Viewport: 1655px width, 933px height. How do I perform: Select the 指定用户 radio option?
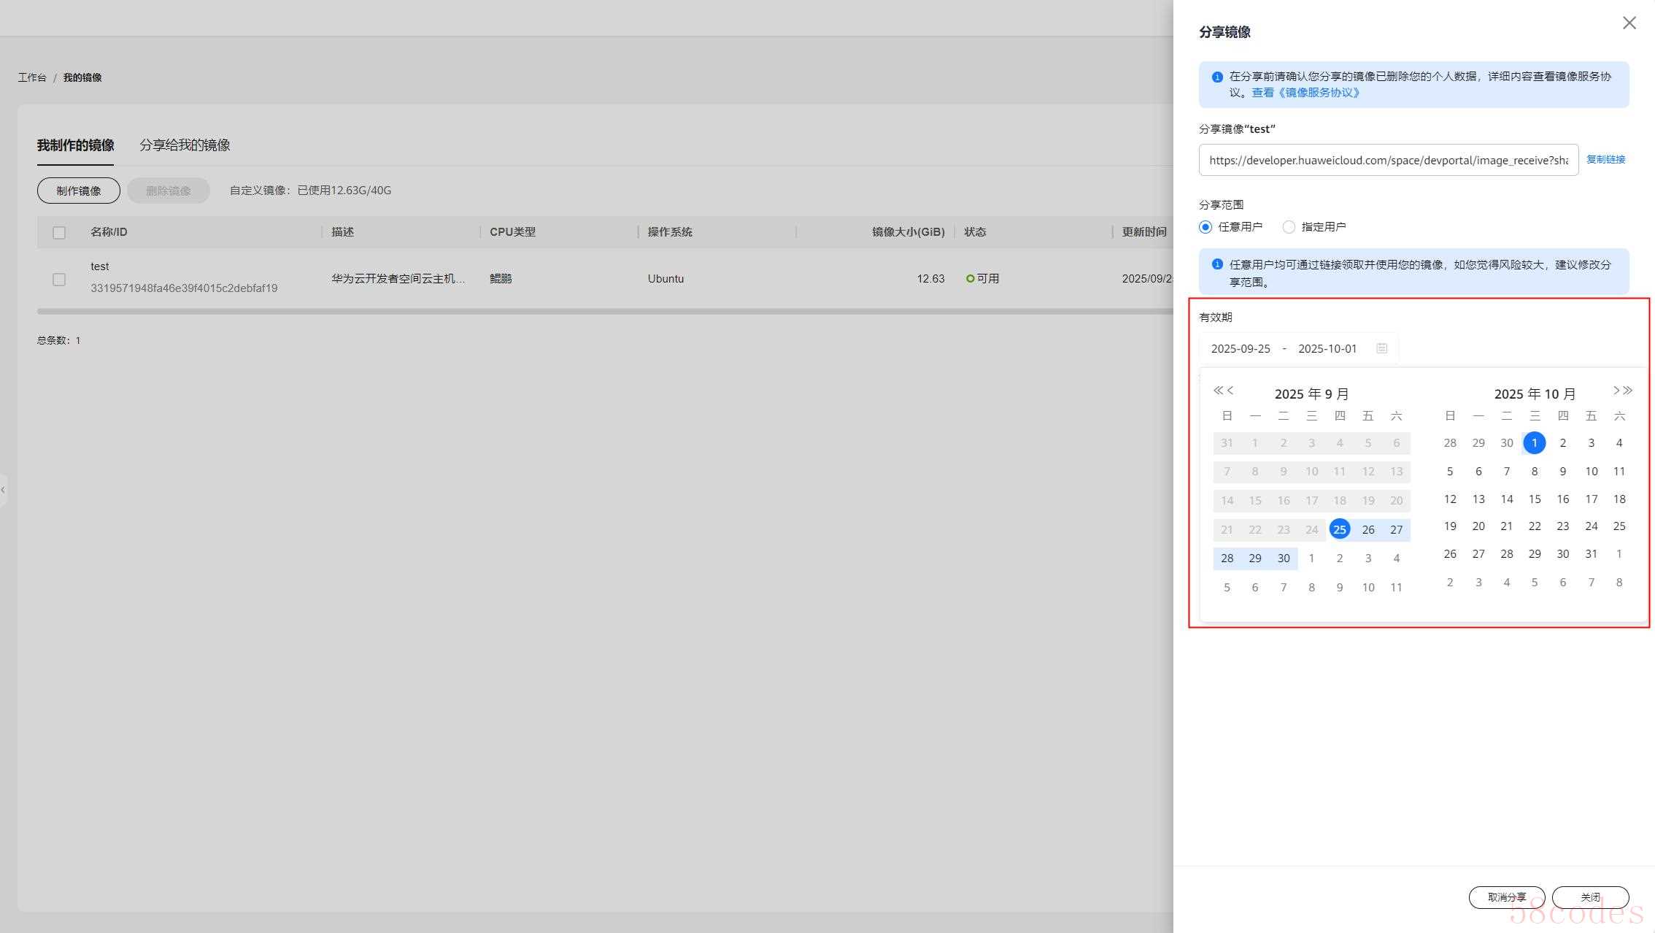tap(1289, 227)
